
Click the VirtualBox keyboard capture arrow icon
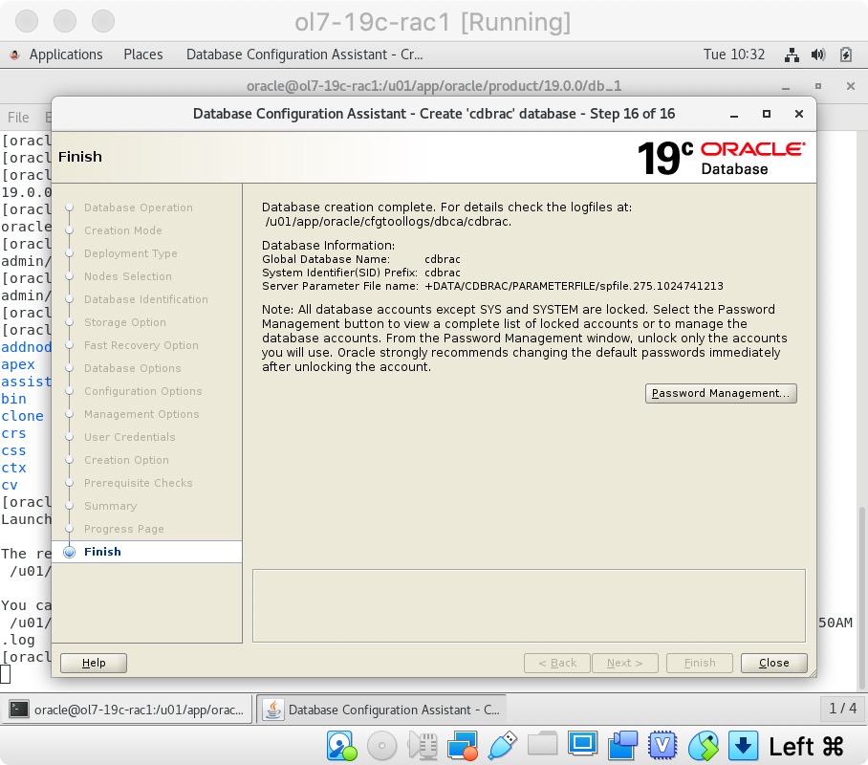743,746
